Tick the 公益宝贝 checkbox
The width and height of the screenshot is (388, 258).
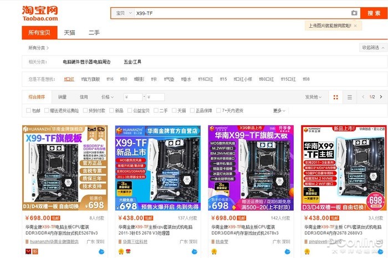tap(130, 111)
